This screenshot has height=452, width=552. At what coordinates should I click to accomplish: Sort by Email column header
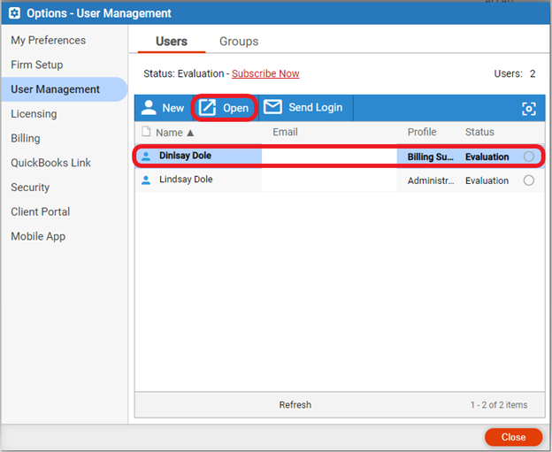[285, 132]
